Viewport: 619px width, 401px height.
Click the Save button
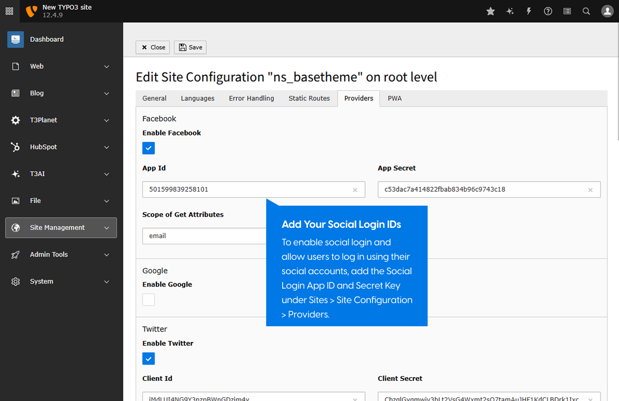[190, 47]
